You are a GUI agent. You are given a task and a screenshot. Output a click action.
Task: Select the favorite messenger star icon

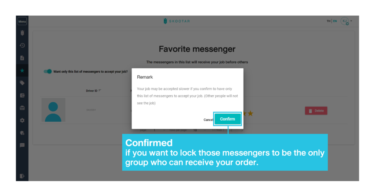click(22, 71)
